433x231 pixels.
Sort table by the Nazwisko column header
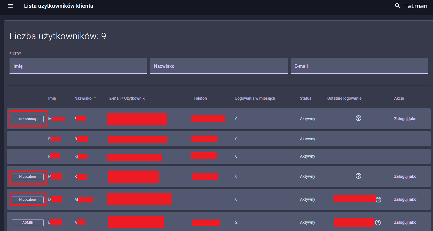pyautogui.click(x=83, y=98)
